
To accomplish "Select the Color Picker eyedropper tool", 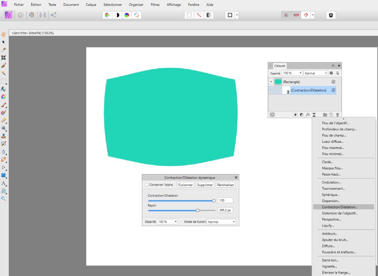I will click(x=3, y=50).
